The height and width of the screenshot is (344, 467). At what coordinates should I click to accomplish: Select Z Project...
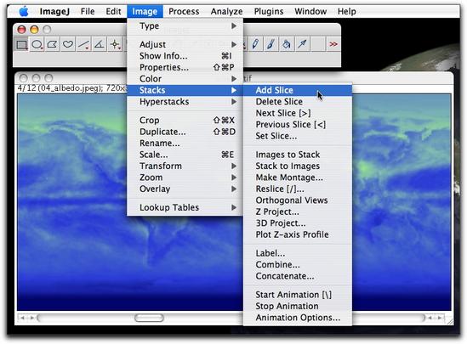pyautogui.click(x=298, y=211)
